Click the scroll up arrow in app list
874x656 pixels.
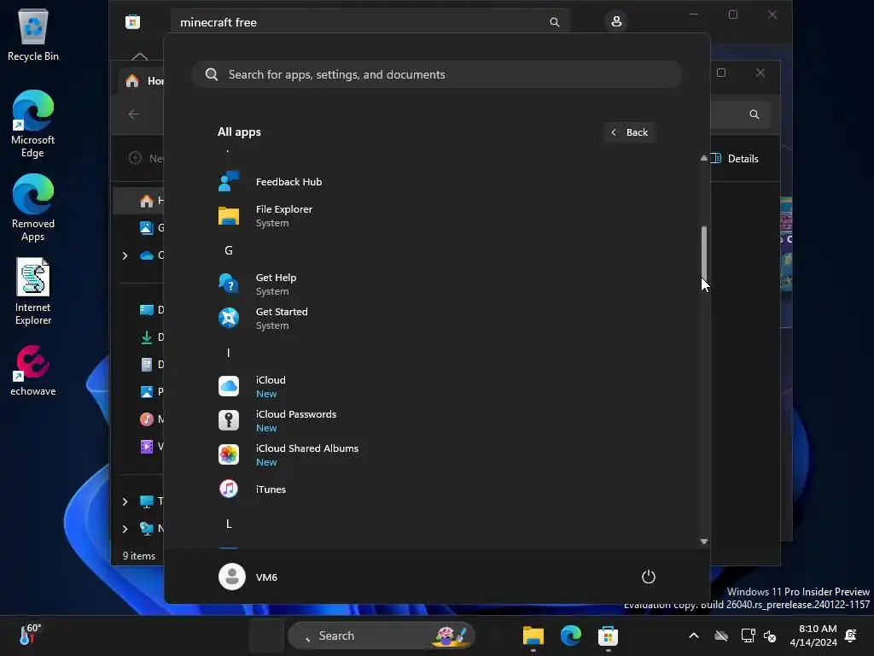click(704, 158)
